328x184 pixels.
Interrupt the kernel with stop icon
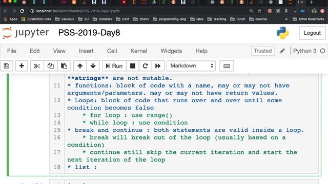pos(132,66)
